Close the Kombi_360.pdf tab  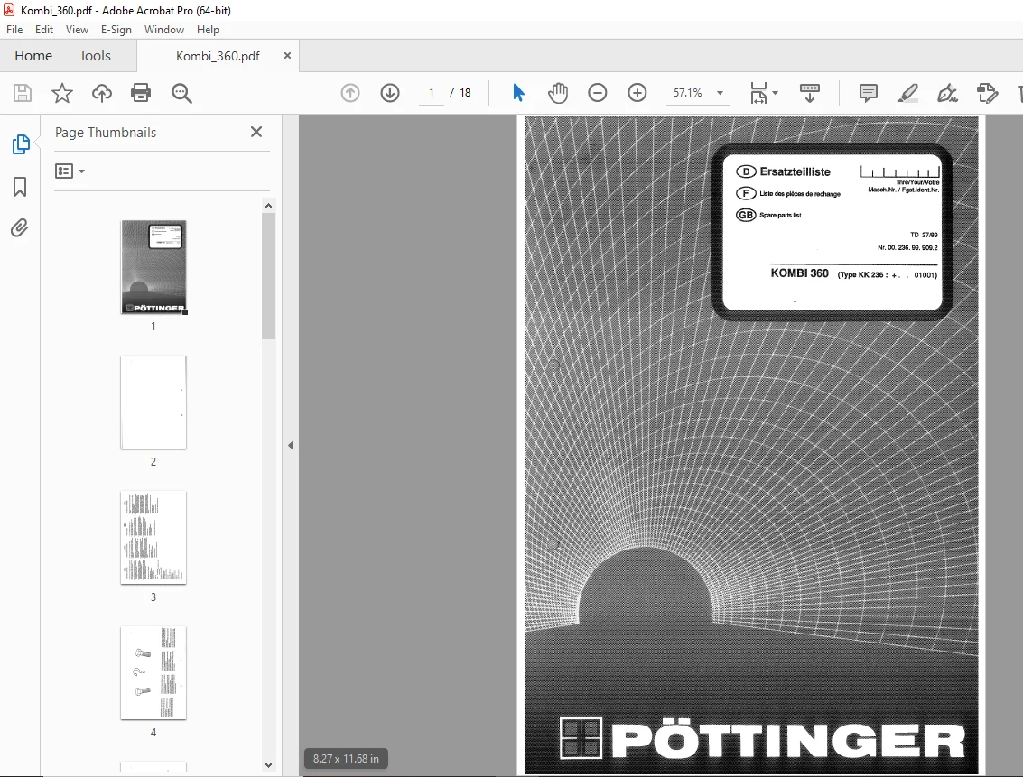coord(287,55)
